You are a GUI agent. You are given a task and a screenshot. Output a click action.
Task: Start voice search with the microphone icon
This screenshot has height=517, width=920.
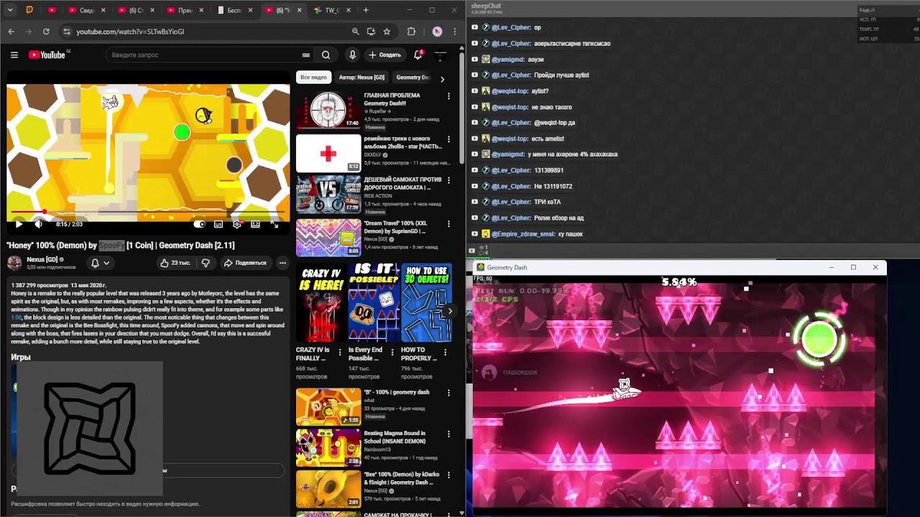pyautogui.click(x=352, y=55)
